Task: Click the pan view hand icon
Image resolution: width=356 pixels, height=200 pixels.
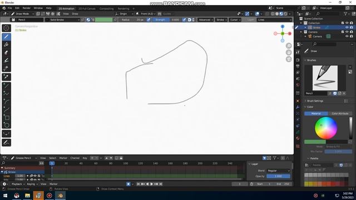Action: click(289, 53)
